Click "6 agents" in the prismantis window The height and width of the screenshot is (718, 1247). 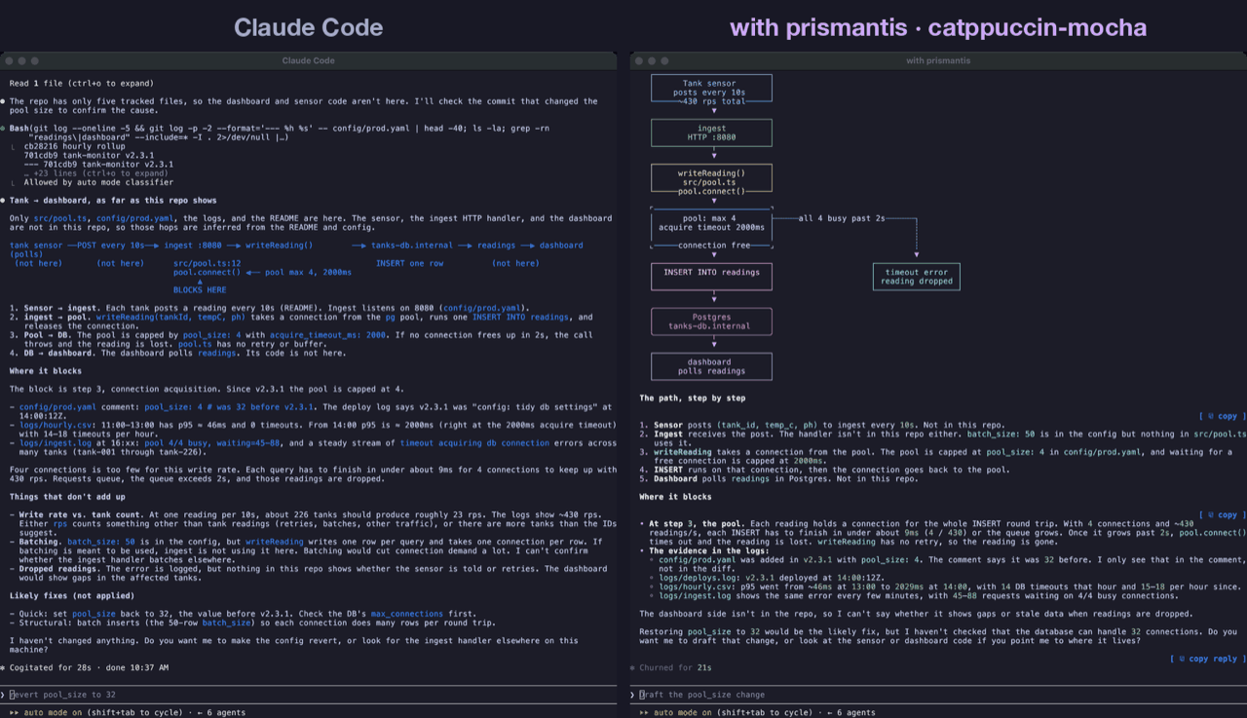pos(850,712)
